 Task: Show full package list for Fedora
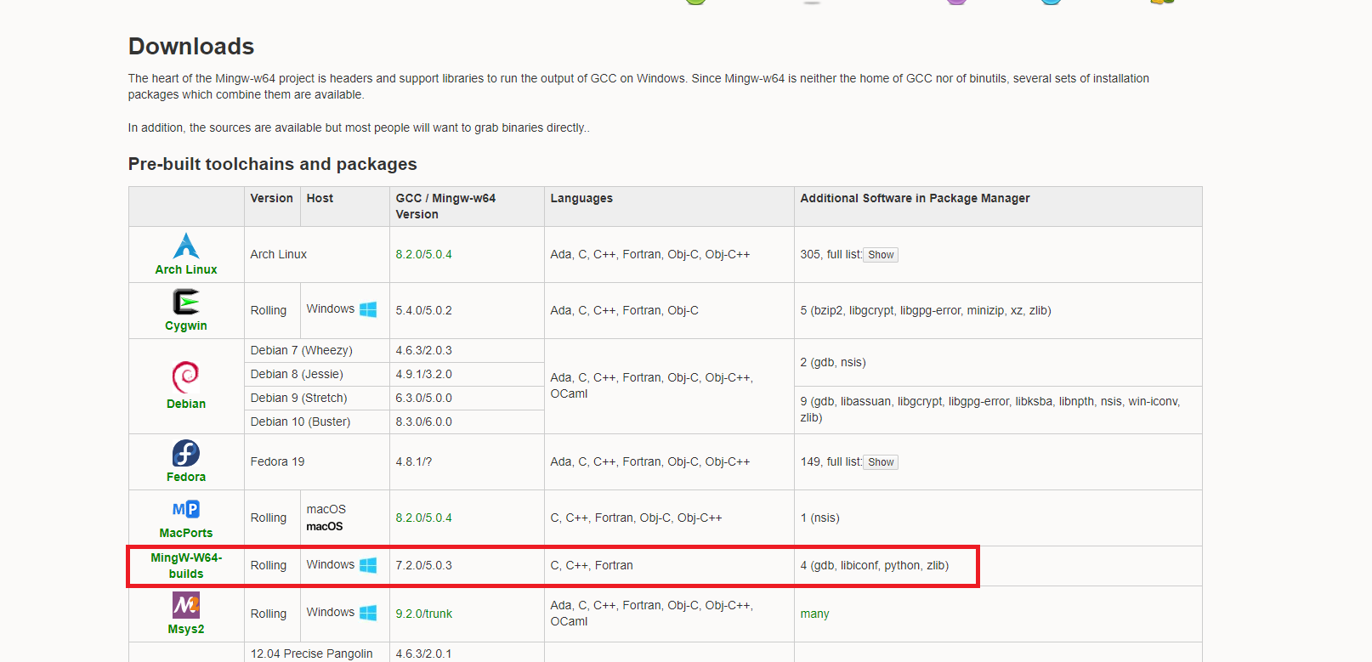[x=881, y=462]
